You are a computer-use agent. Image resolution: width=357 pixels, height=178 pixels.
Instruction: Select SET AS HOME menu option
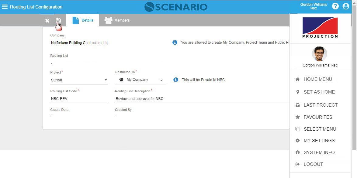tap(319, 92)
